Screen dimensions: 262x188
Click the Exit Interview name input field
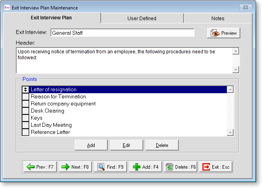point(122,33)
